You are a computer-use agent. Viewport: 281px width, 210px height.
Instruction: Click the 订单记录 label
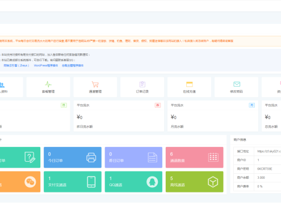coord(142,91)
